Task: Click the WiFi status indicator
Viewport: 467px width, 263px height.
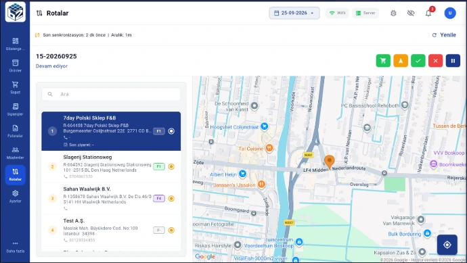Action: (337, 13)
